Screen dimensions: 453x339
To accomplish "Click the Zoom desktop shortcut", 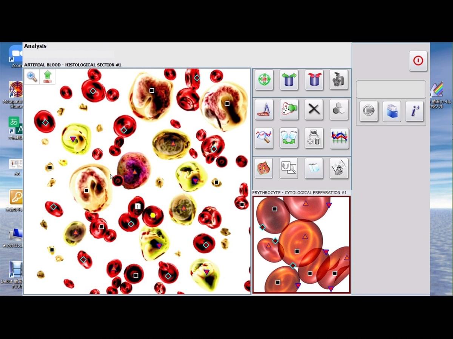I will pos(16,56).
